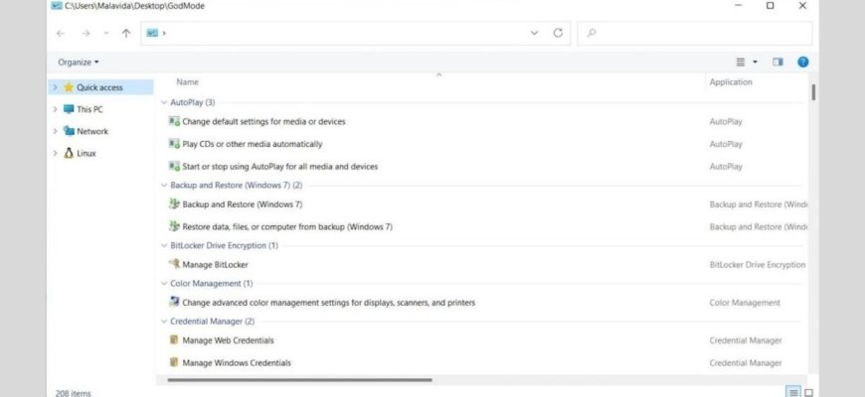Toggle the preview pane icon
865x397 pixels.
[x=778, y=63]
